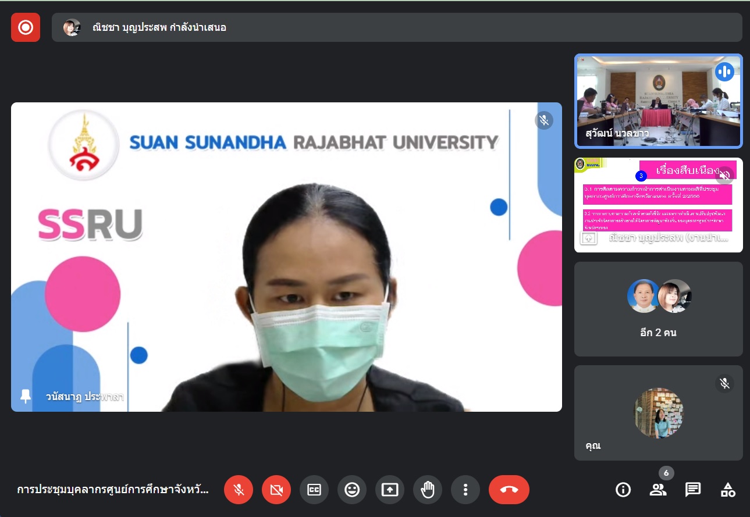Expand the 'อีก 2 คน' participants tile
The image size is (750, 517).
point(658,309)
